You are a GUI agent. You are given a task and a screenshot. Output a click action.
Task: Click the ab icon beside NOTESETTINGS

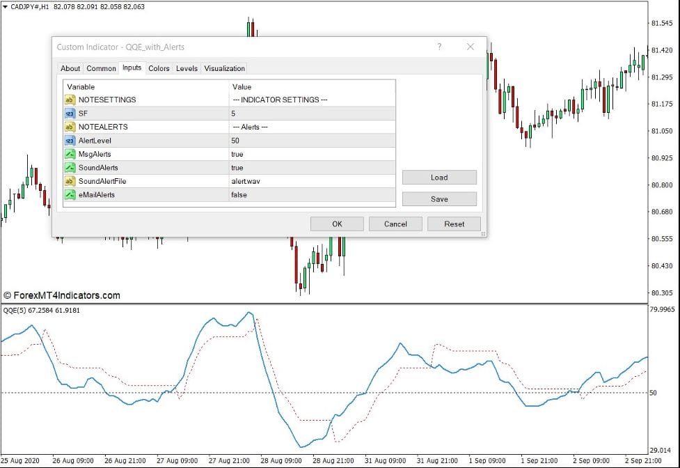69,100
